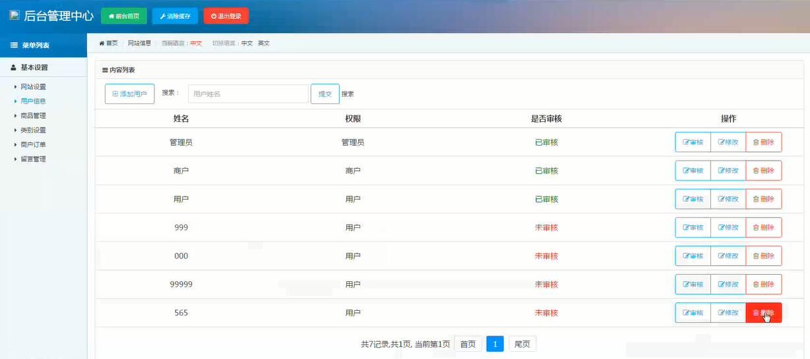Open 商品管理 in the sidebar
This screenshot has width=810, height=359.
(33, 115)
